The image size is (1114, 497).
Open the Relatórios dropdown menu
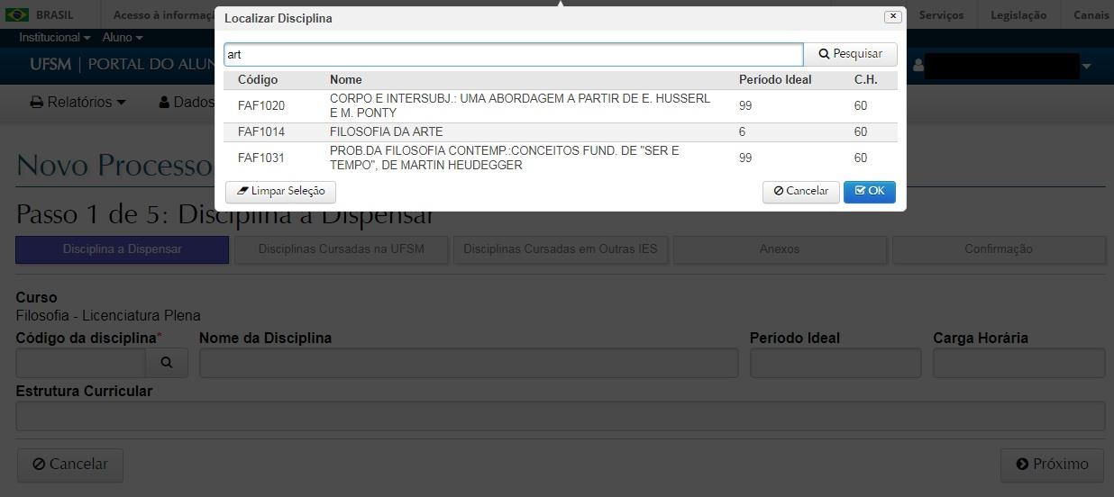pyautogui.click(x=78, y=103)
